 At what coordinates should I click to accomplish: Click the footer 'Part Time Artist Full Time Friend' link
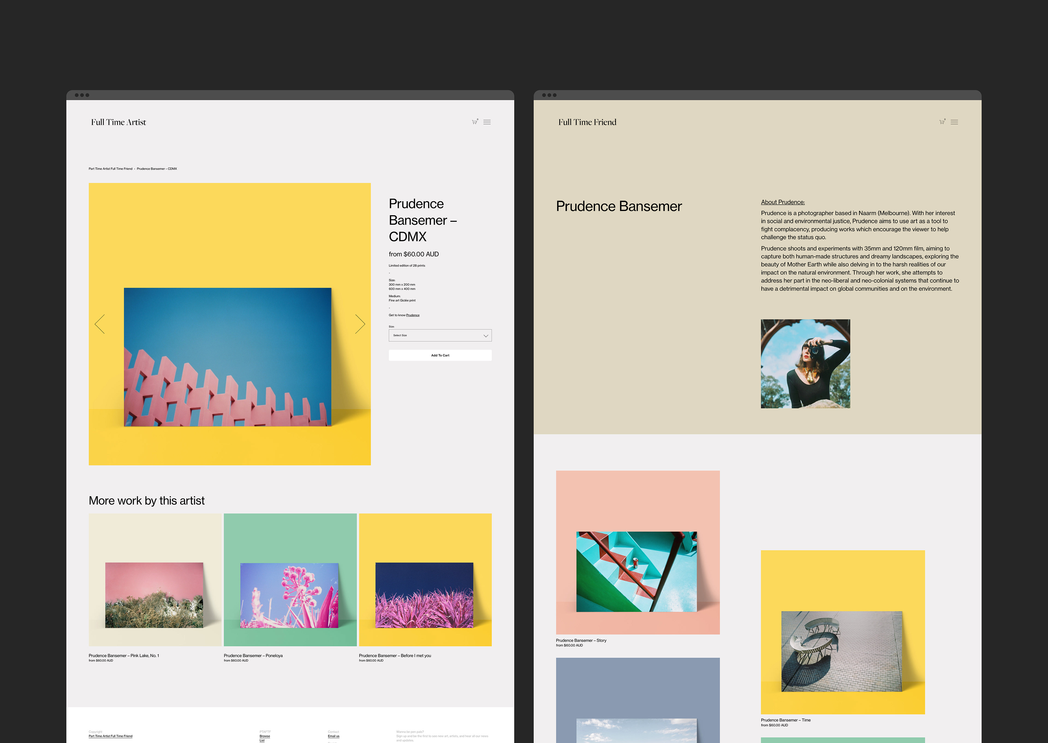click(110, 736)
